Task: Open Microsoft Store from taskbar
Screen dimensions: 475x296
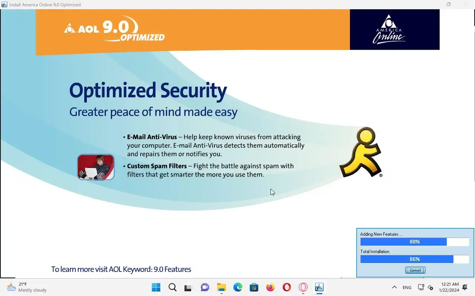Action: pos(254,287)
